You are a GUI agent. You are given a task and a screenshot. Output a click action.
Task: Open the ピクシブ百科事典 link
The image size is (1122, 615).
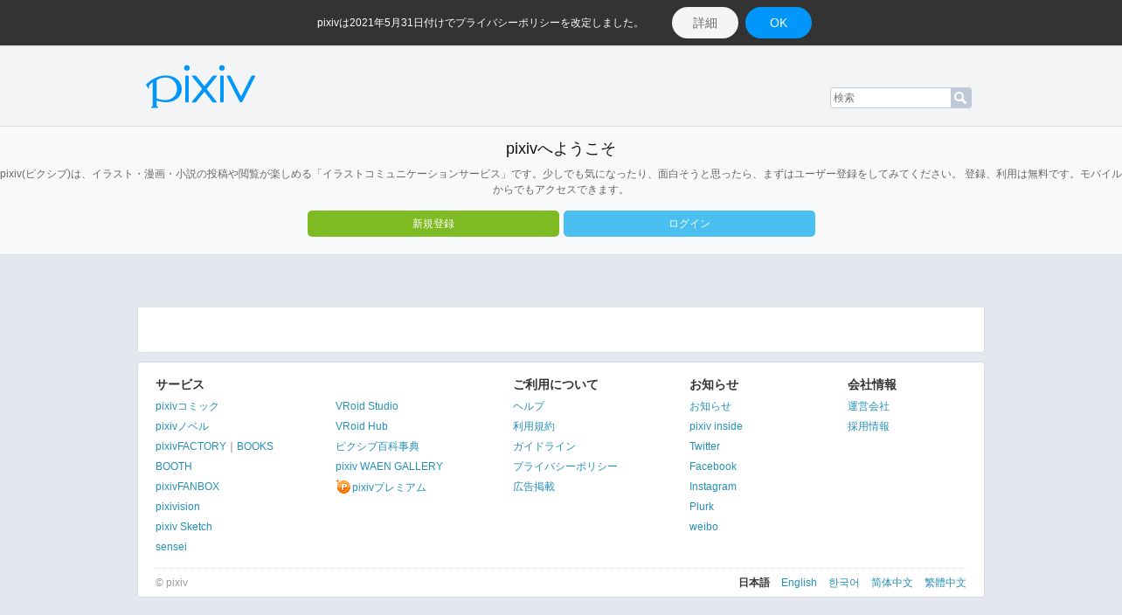[377, 446]
